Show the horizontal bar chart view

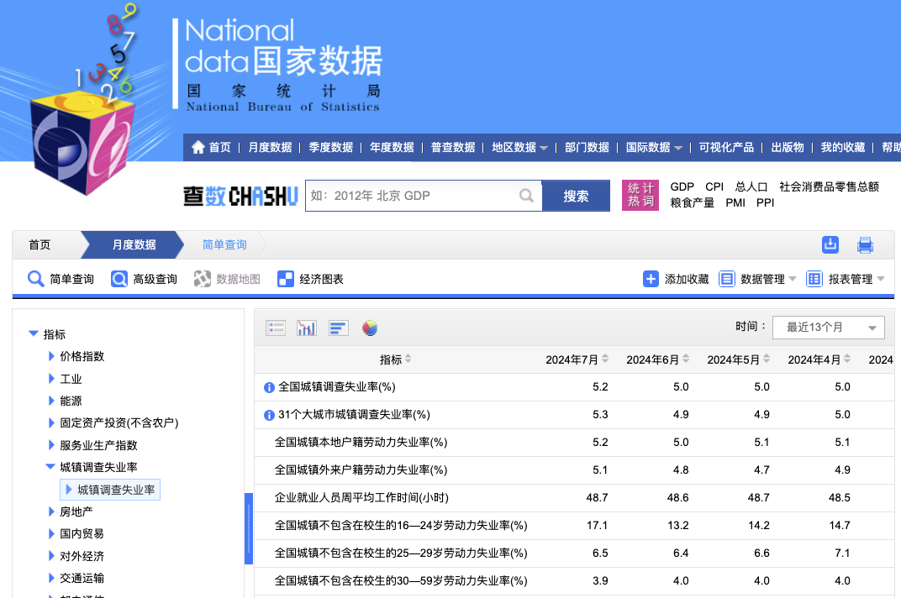(338, 328)
